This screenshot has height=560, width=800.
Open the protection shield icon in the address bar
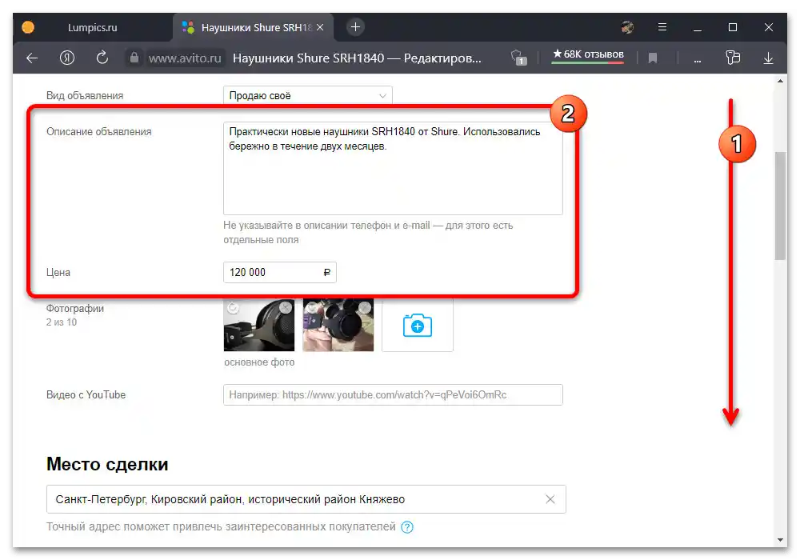click(518, 58)
